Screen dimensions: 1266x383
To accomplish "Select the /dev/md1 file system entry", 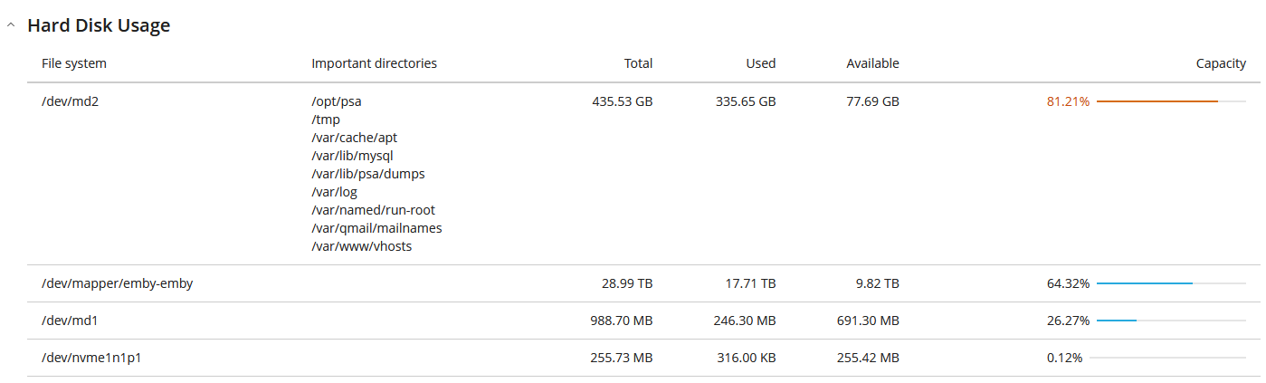I will pos(70,321).
